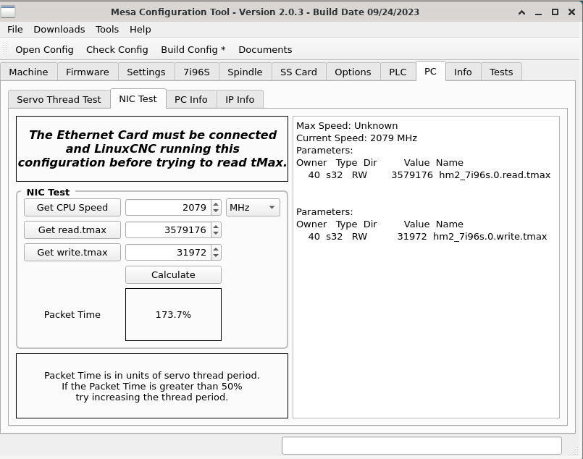Viewport: 583px width, 459px height.
Task: Open the Servo Thread Test sub-tab
Action: tap(59, 99)
